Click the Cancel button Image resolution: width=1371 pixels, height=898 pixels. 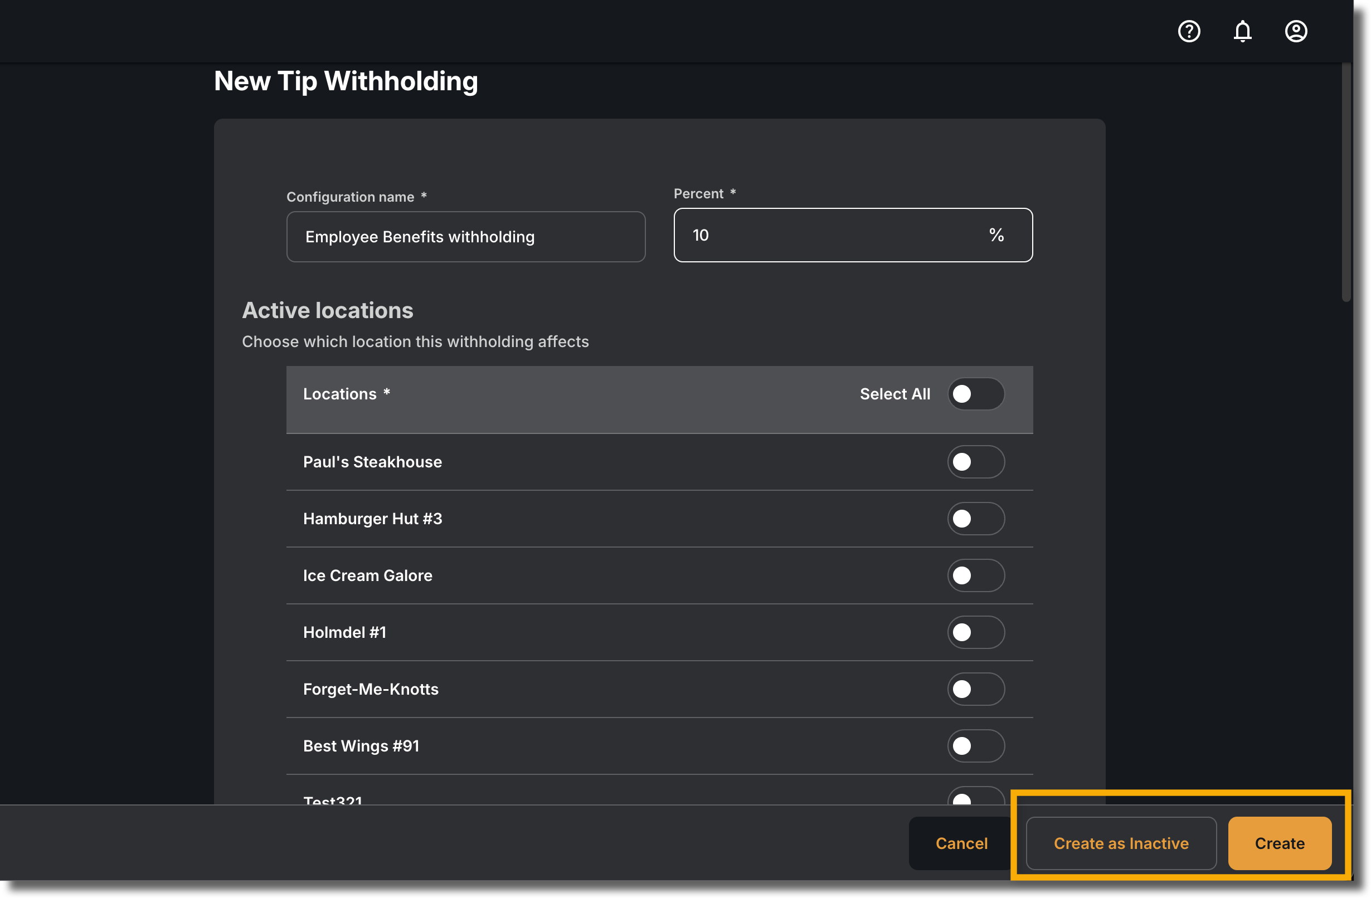(961, 843)
